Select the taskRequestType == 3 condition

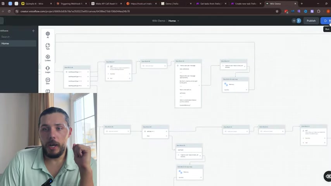(77, 81)
